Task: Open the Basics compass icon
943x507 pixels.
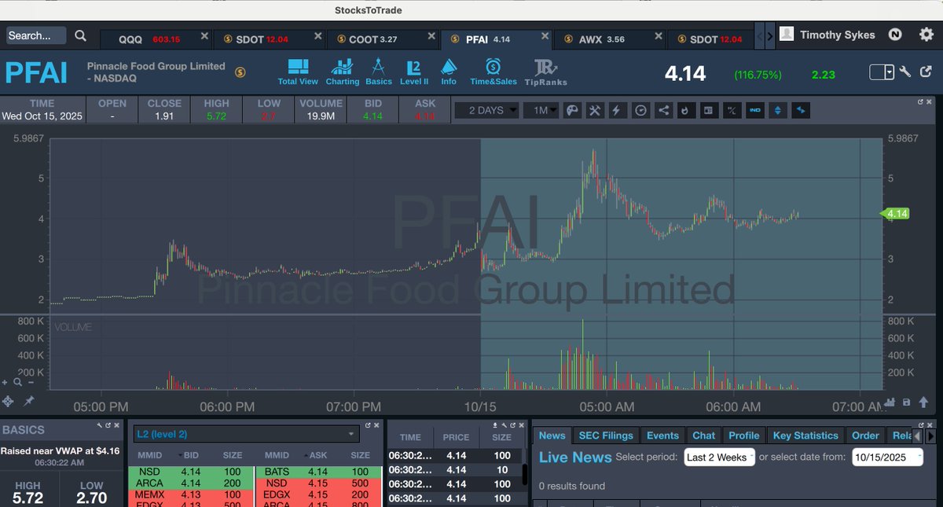Action: point(378,72)
